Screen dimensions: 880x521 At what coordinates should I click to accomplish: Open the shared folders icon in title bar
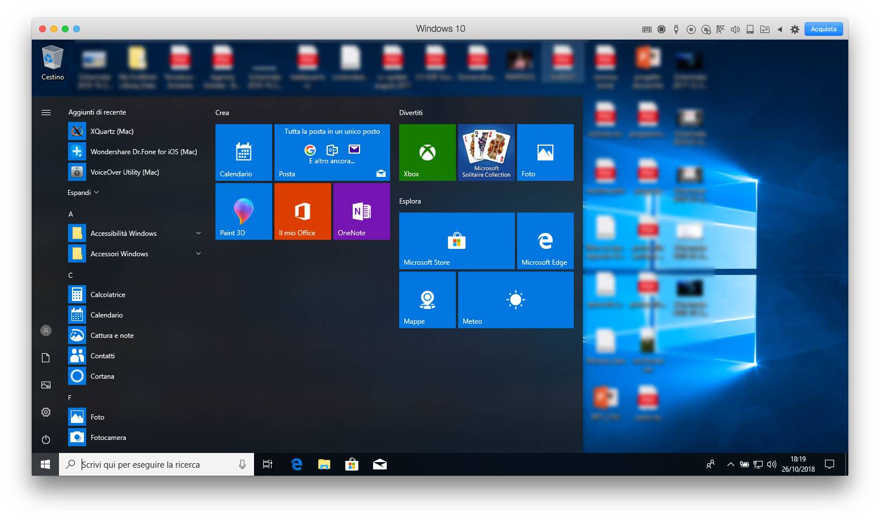coord(765,29)
